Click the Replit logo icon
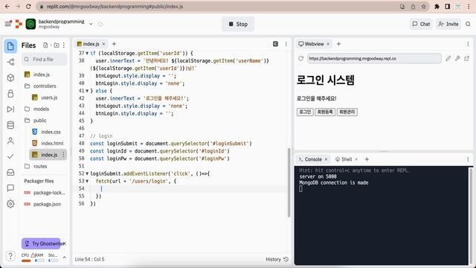The image size is (476, 268). click(x=19, y=24)
